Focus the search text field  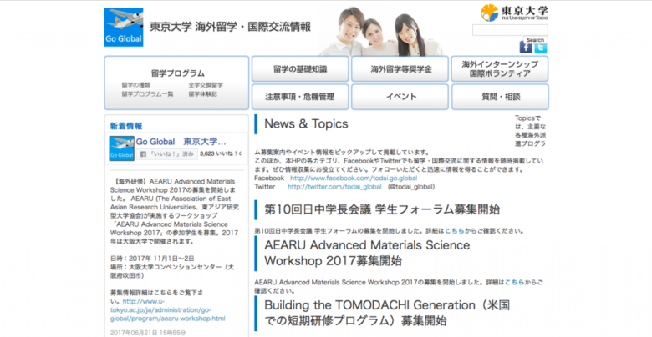pos(510,30)
